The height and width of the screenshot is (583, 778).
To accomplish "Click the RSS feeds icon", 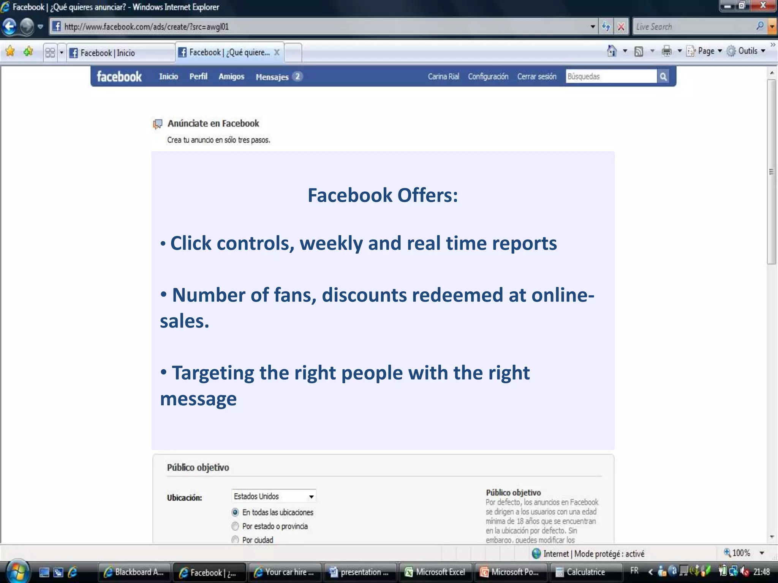I will tap(639, 51).
